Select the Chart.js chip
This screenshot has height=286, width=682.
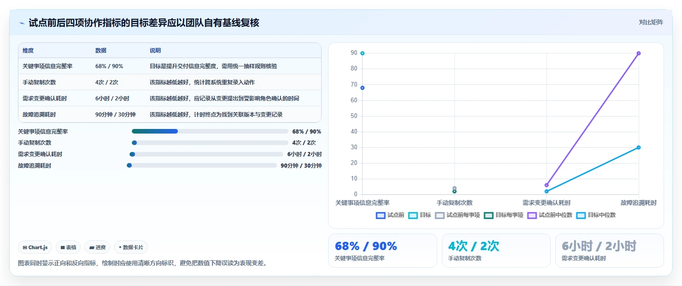pyautogui.click(x=35, y=247)
